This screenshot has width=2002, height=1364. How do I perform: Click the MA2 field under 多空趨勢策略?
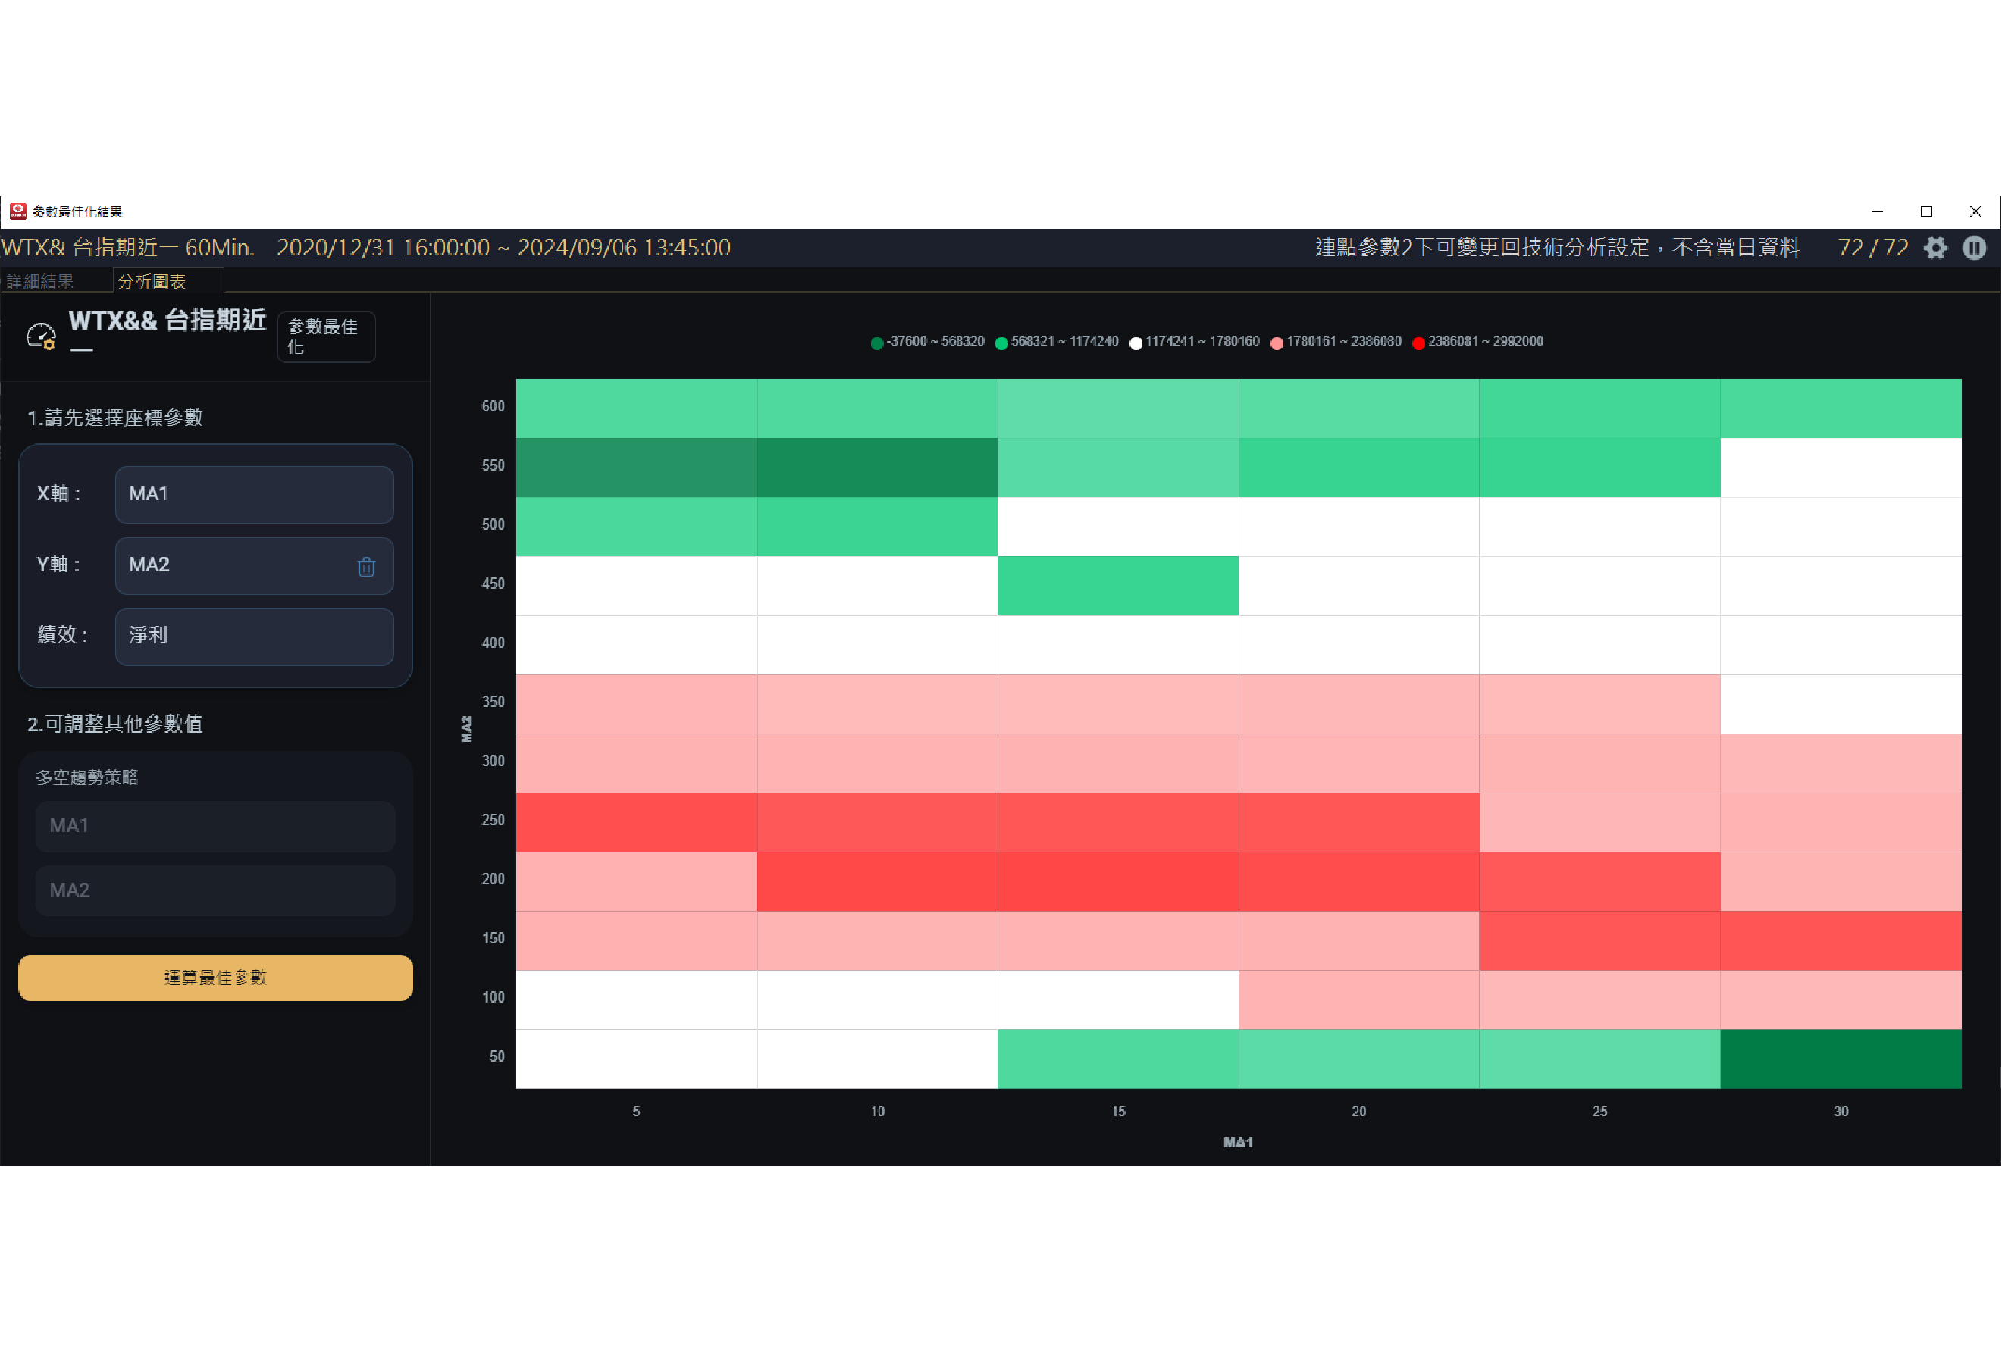click(x=215, y=890)
